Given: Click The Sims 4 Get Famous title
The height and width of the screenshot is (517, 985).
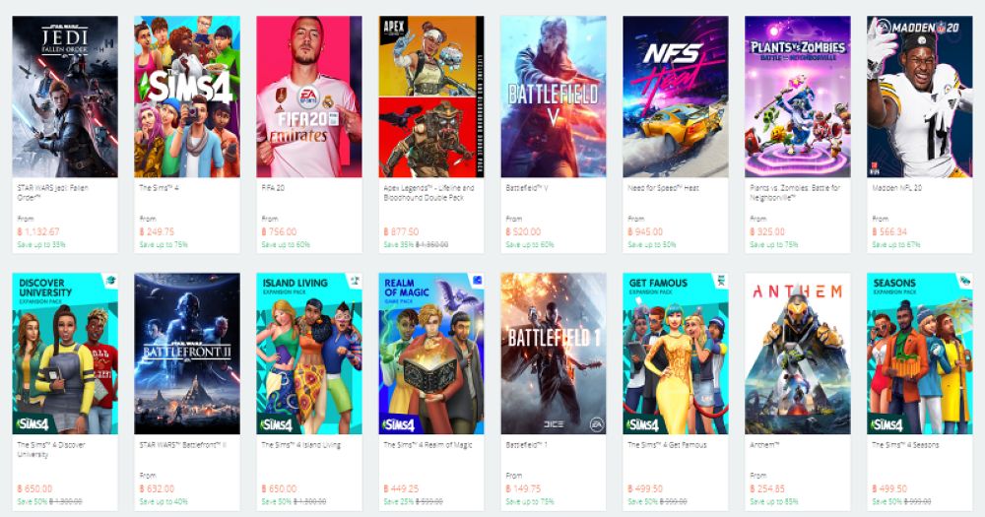Looking at the screenshot, I should (x=667, y=445).
